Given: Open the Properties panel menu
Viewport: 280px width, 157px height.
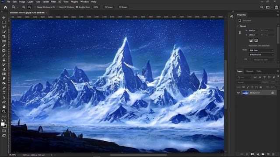Looking at the screenshot, I should [278, 15].
